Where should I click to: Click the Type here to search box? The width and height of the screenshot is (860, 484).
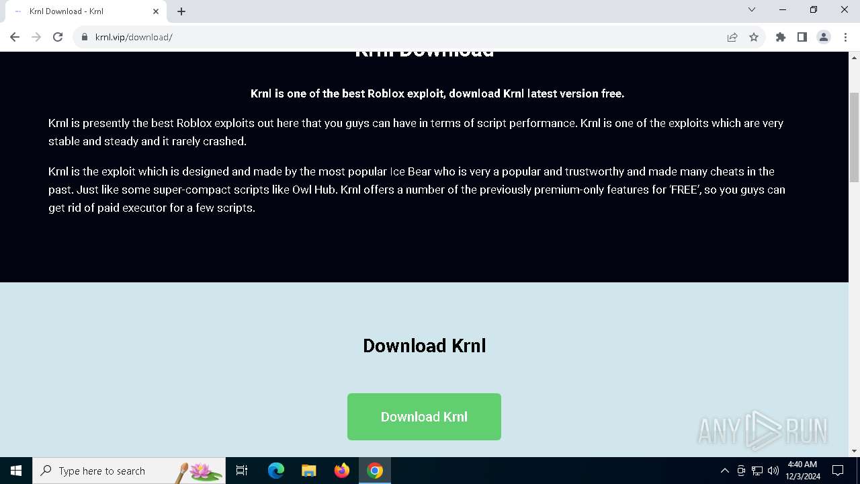(x=129, y=471)
